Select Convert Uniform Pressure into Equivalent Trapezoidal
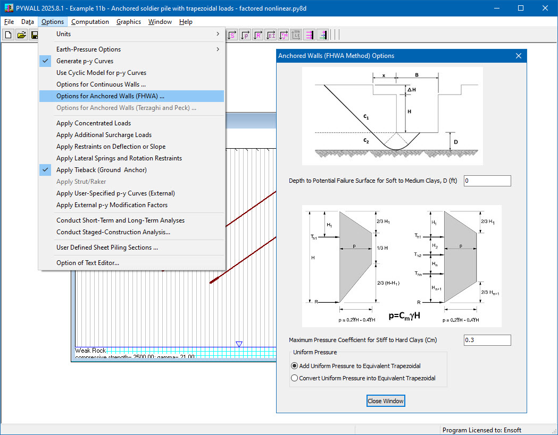This screenshot has height=435, width=558. pyautogui.click(x=295, y=378)
